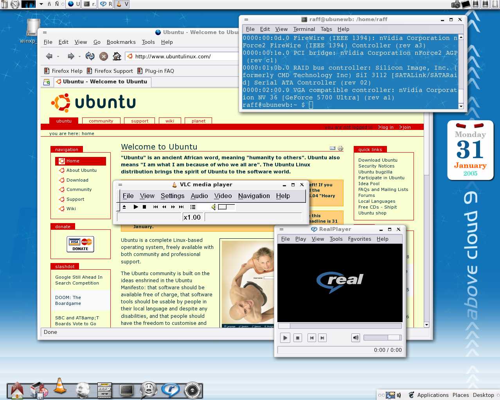The height and width of the screenshot is (400, 500).
Task: Select the planet tab on Ubuntu site
Action: (x=198, y=121)
